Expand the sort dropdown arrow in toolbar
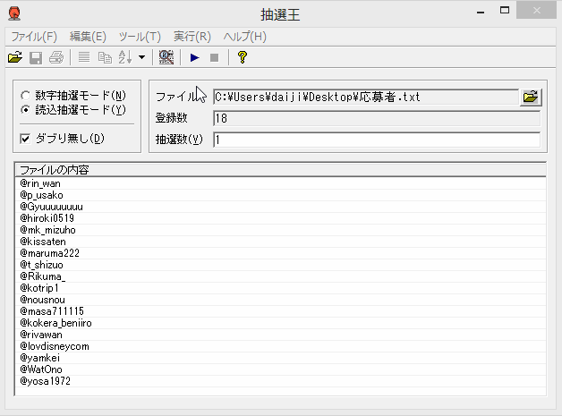The height and width of the screenshot is (416, 562). pyautogui.click(x=142, y=57)
